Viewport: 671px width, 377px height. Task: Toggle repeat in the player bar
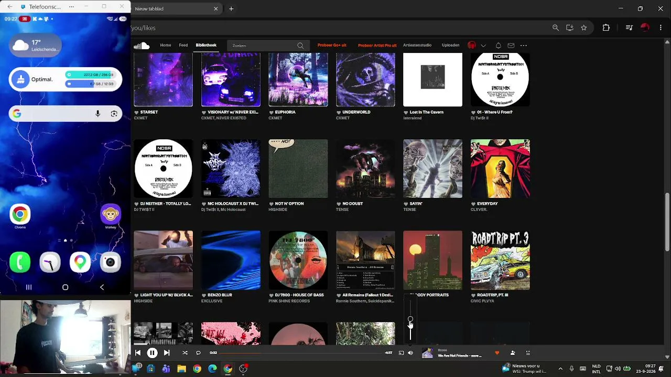pos(198,353)
